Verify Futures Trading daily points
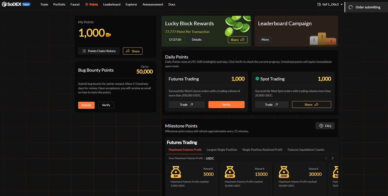 pyautogui.click(x=226, y=104)
